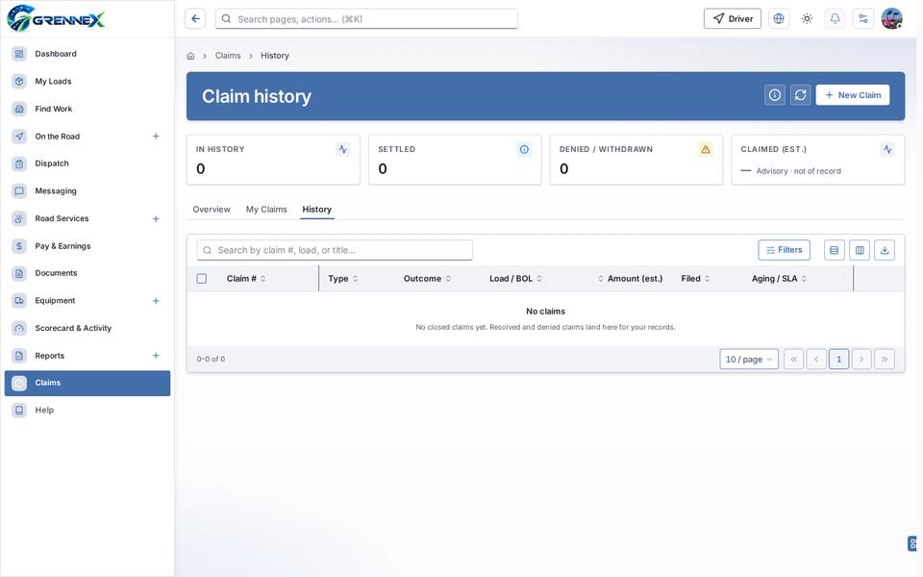Click the info icon on the Settled card

(524, 150)
